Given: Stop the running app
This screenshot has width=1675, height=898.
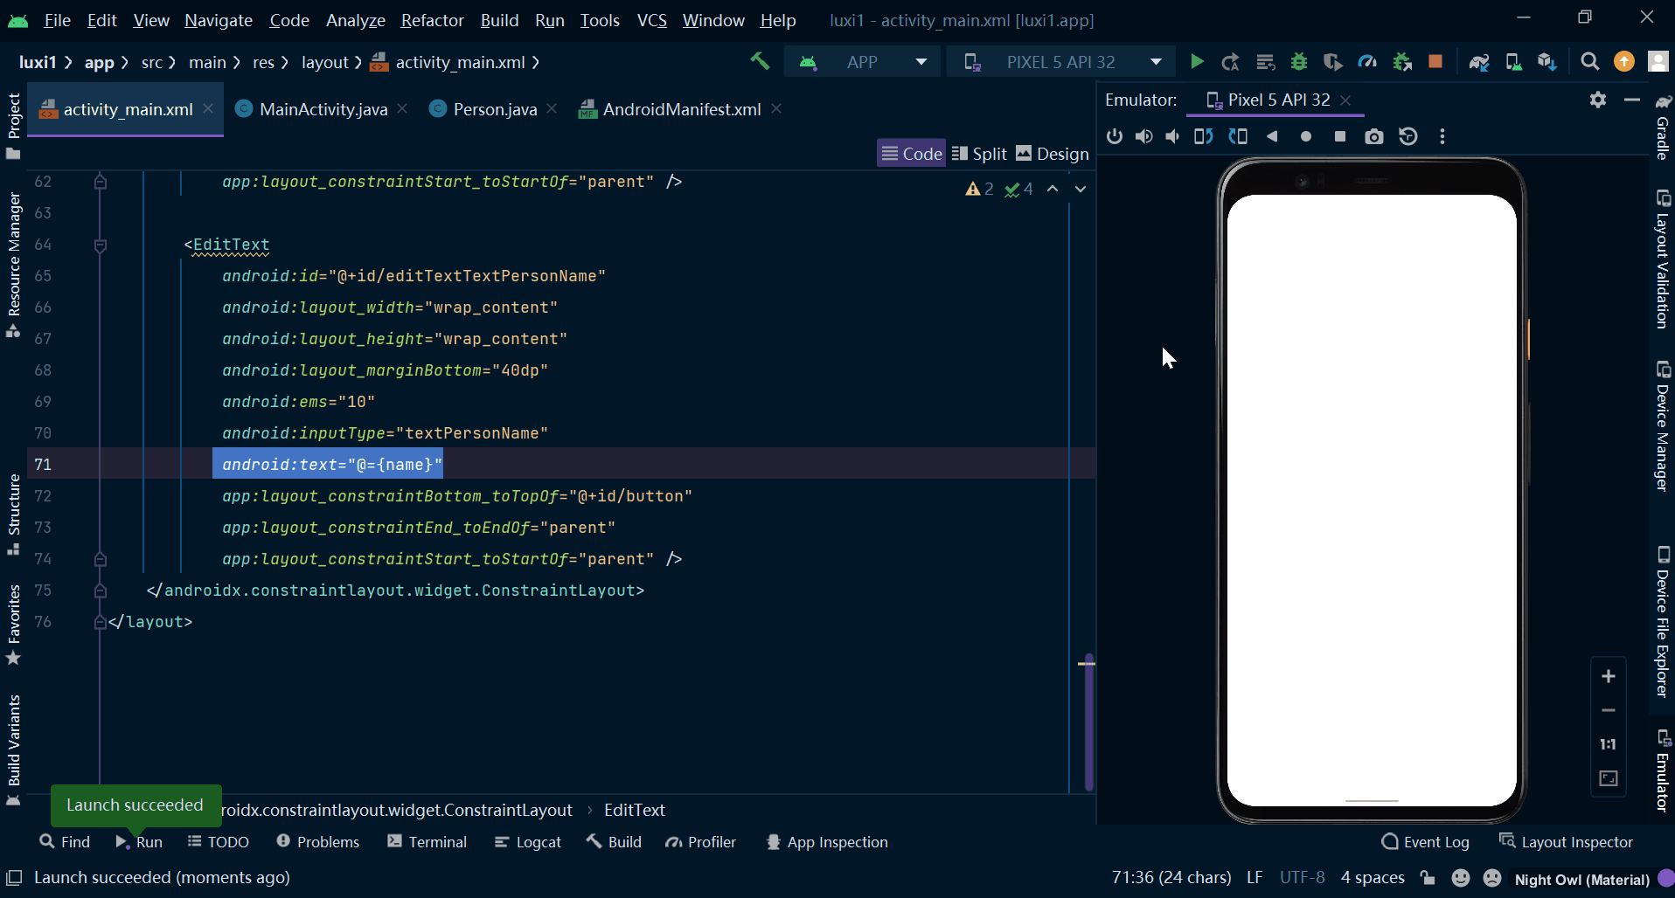Looking at the screenshot, I should click(x=1435, y=61).
